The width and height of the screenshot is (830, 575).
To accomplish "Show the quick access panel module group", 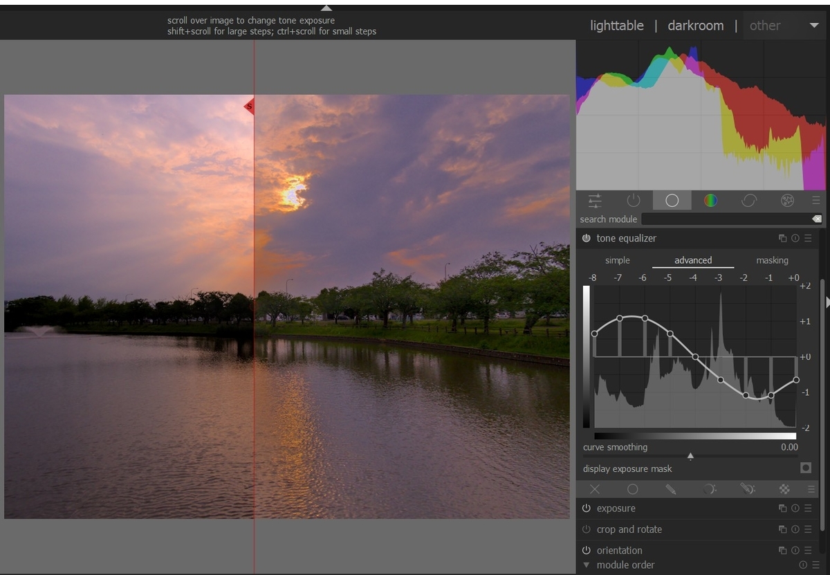I will click(x=595, y=201).
